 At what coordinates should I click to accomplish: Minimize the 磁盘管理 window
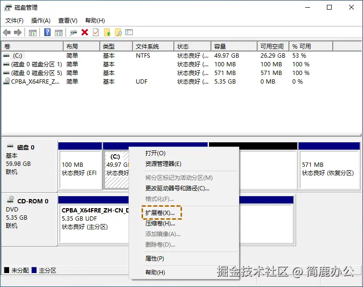[x=308, y=7]
